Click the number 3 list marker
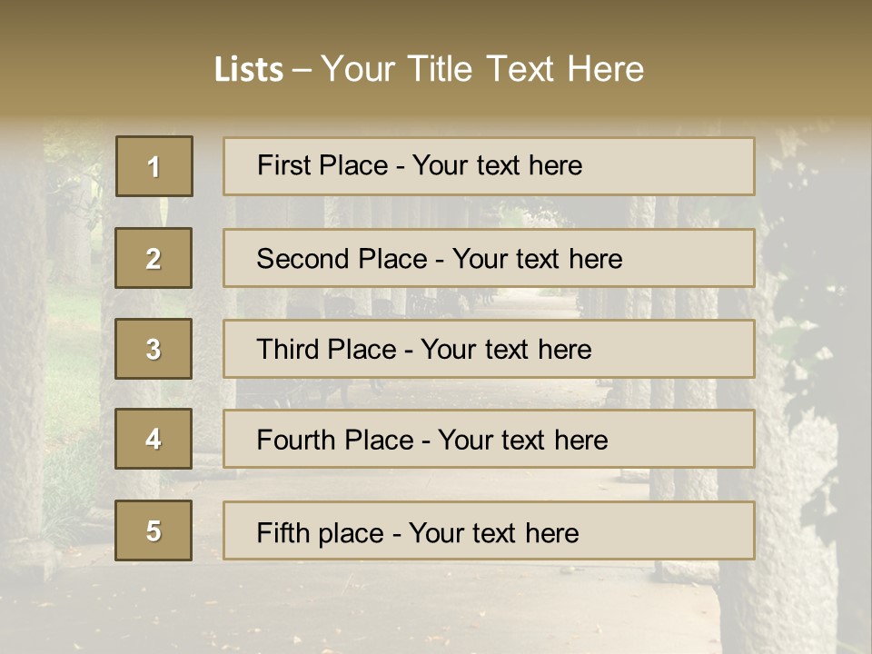This screenshot has height=654, width=872. click(154, 349)
